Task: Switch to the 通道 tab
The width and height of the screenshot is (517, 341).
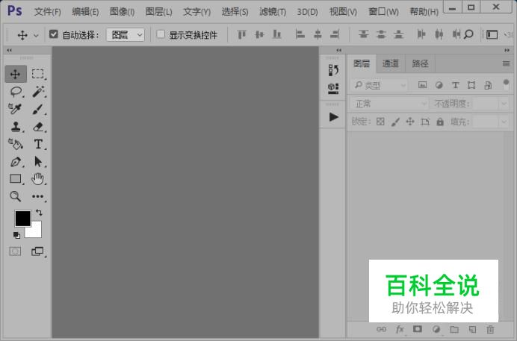Action: click(x=391, y=63)
